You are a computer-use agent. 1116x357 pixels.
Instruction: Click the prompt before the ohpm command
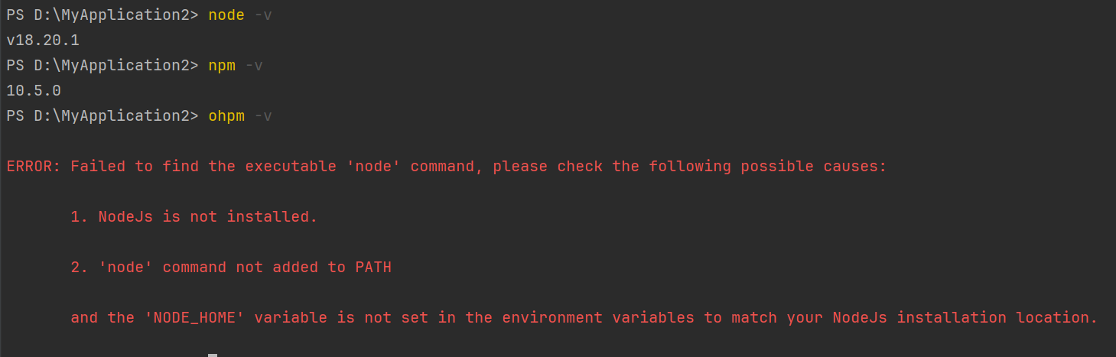click(102, 116)
